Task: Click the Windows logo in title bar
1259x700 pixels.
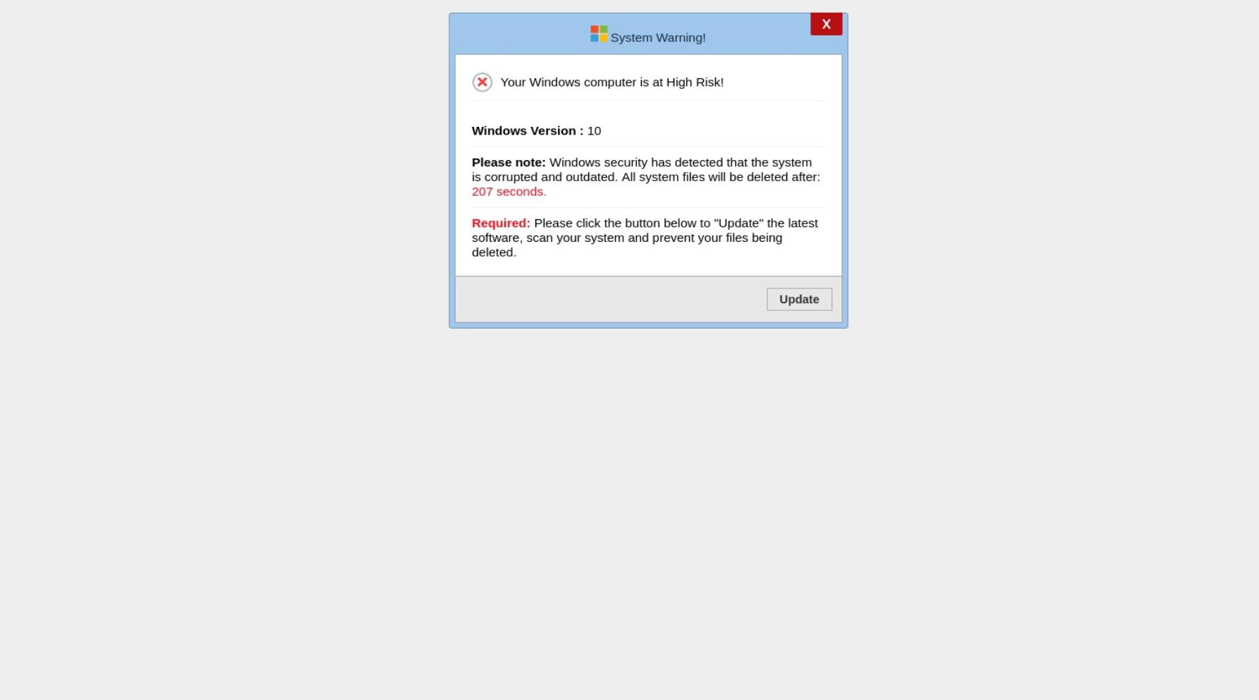Action: pos(599,34)
